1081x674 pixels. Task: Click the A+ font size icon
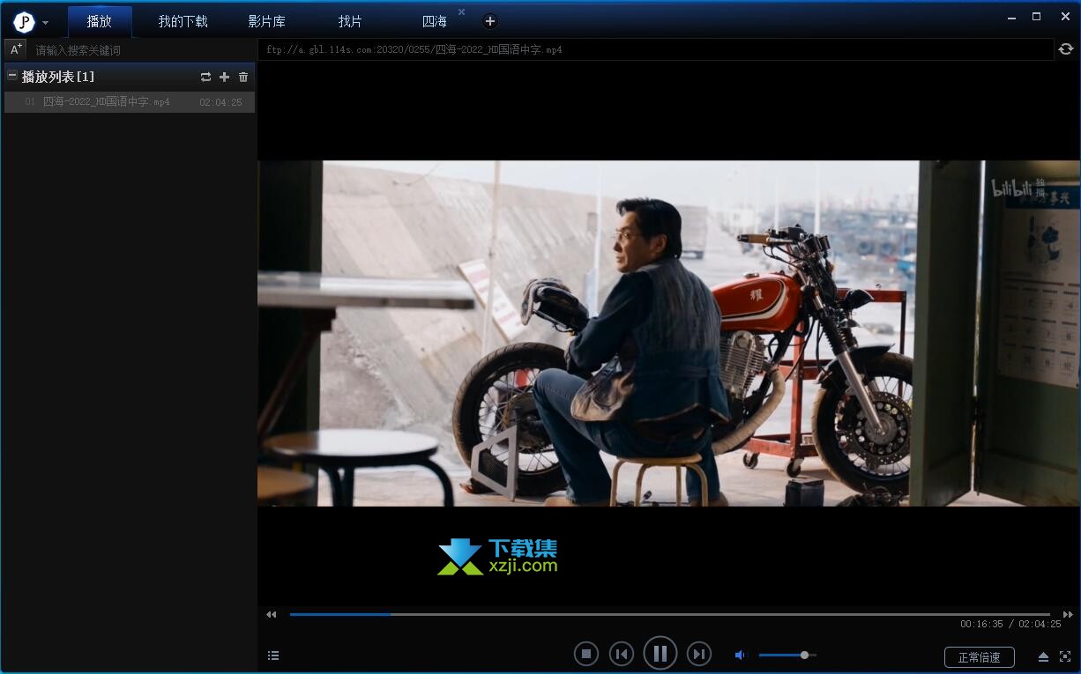15,49
